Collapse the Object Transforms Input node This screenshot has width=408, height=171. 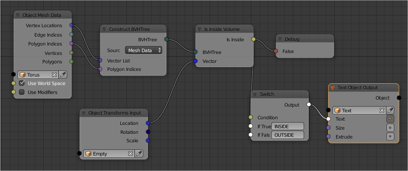[84, 113]
